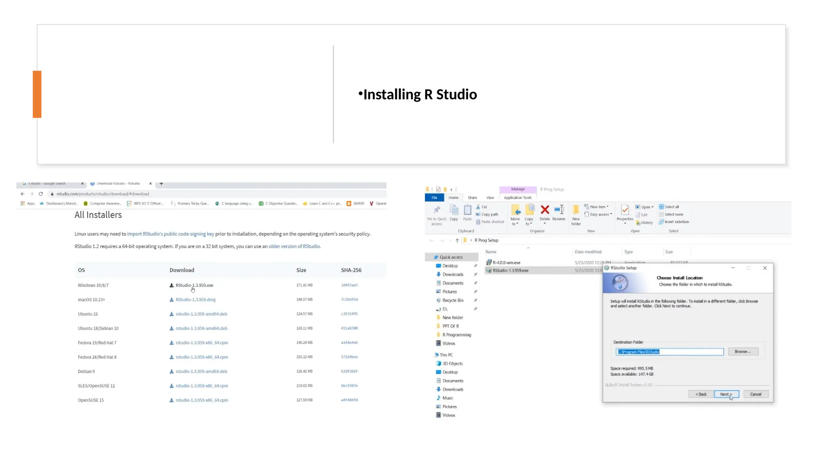Open the Apps bookmark grid icon
Screen dimensions: 817x459
tap(23, 204)
